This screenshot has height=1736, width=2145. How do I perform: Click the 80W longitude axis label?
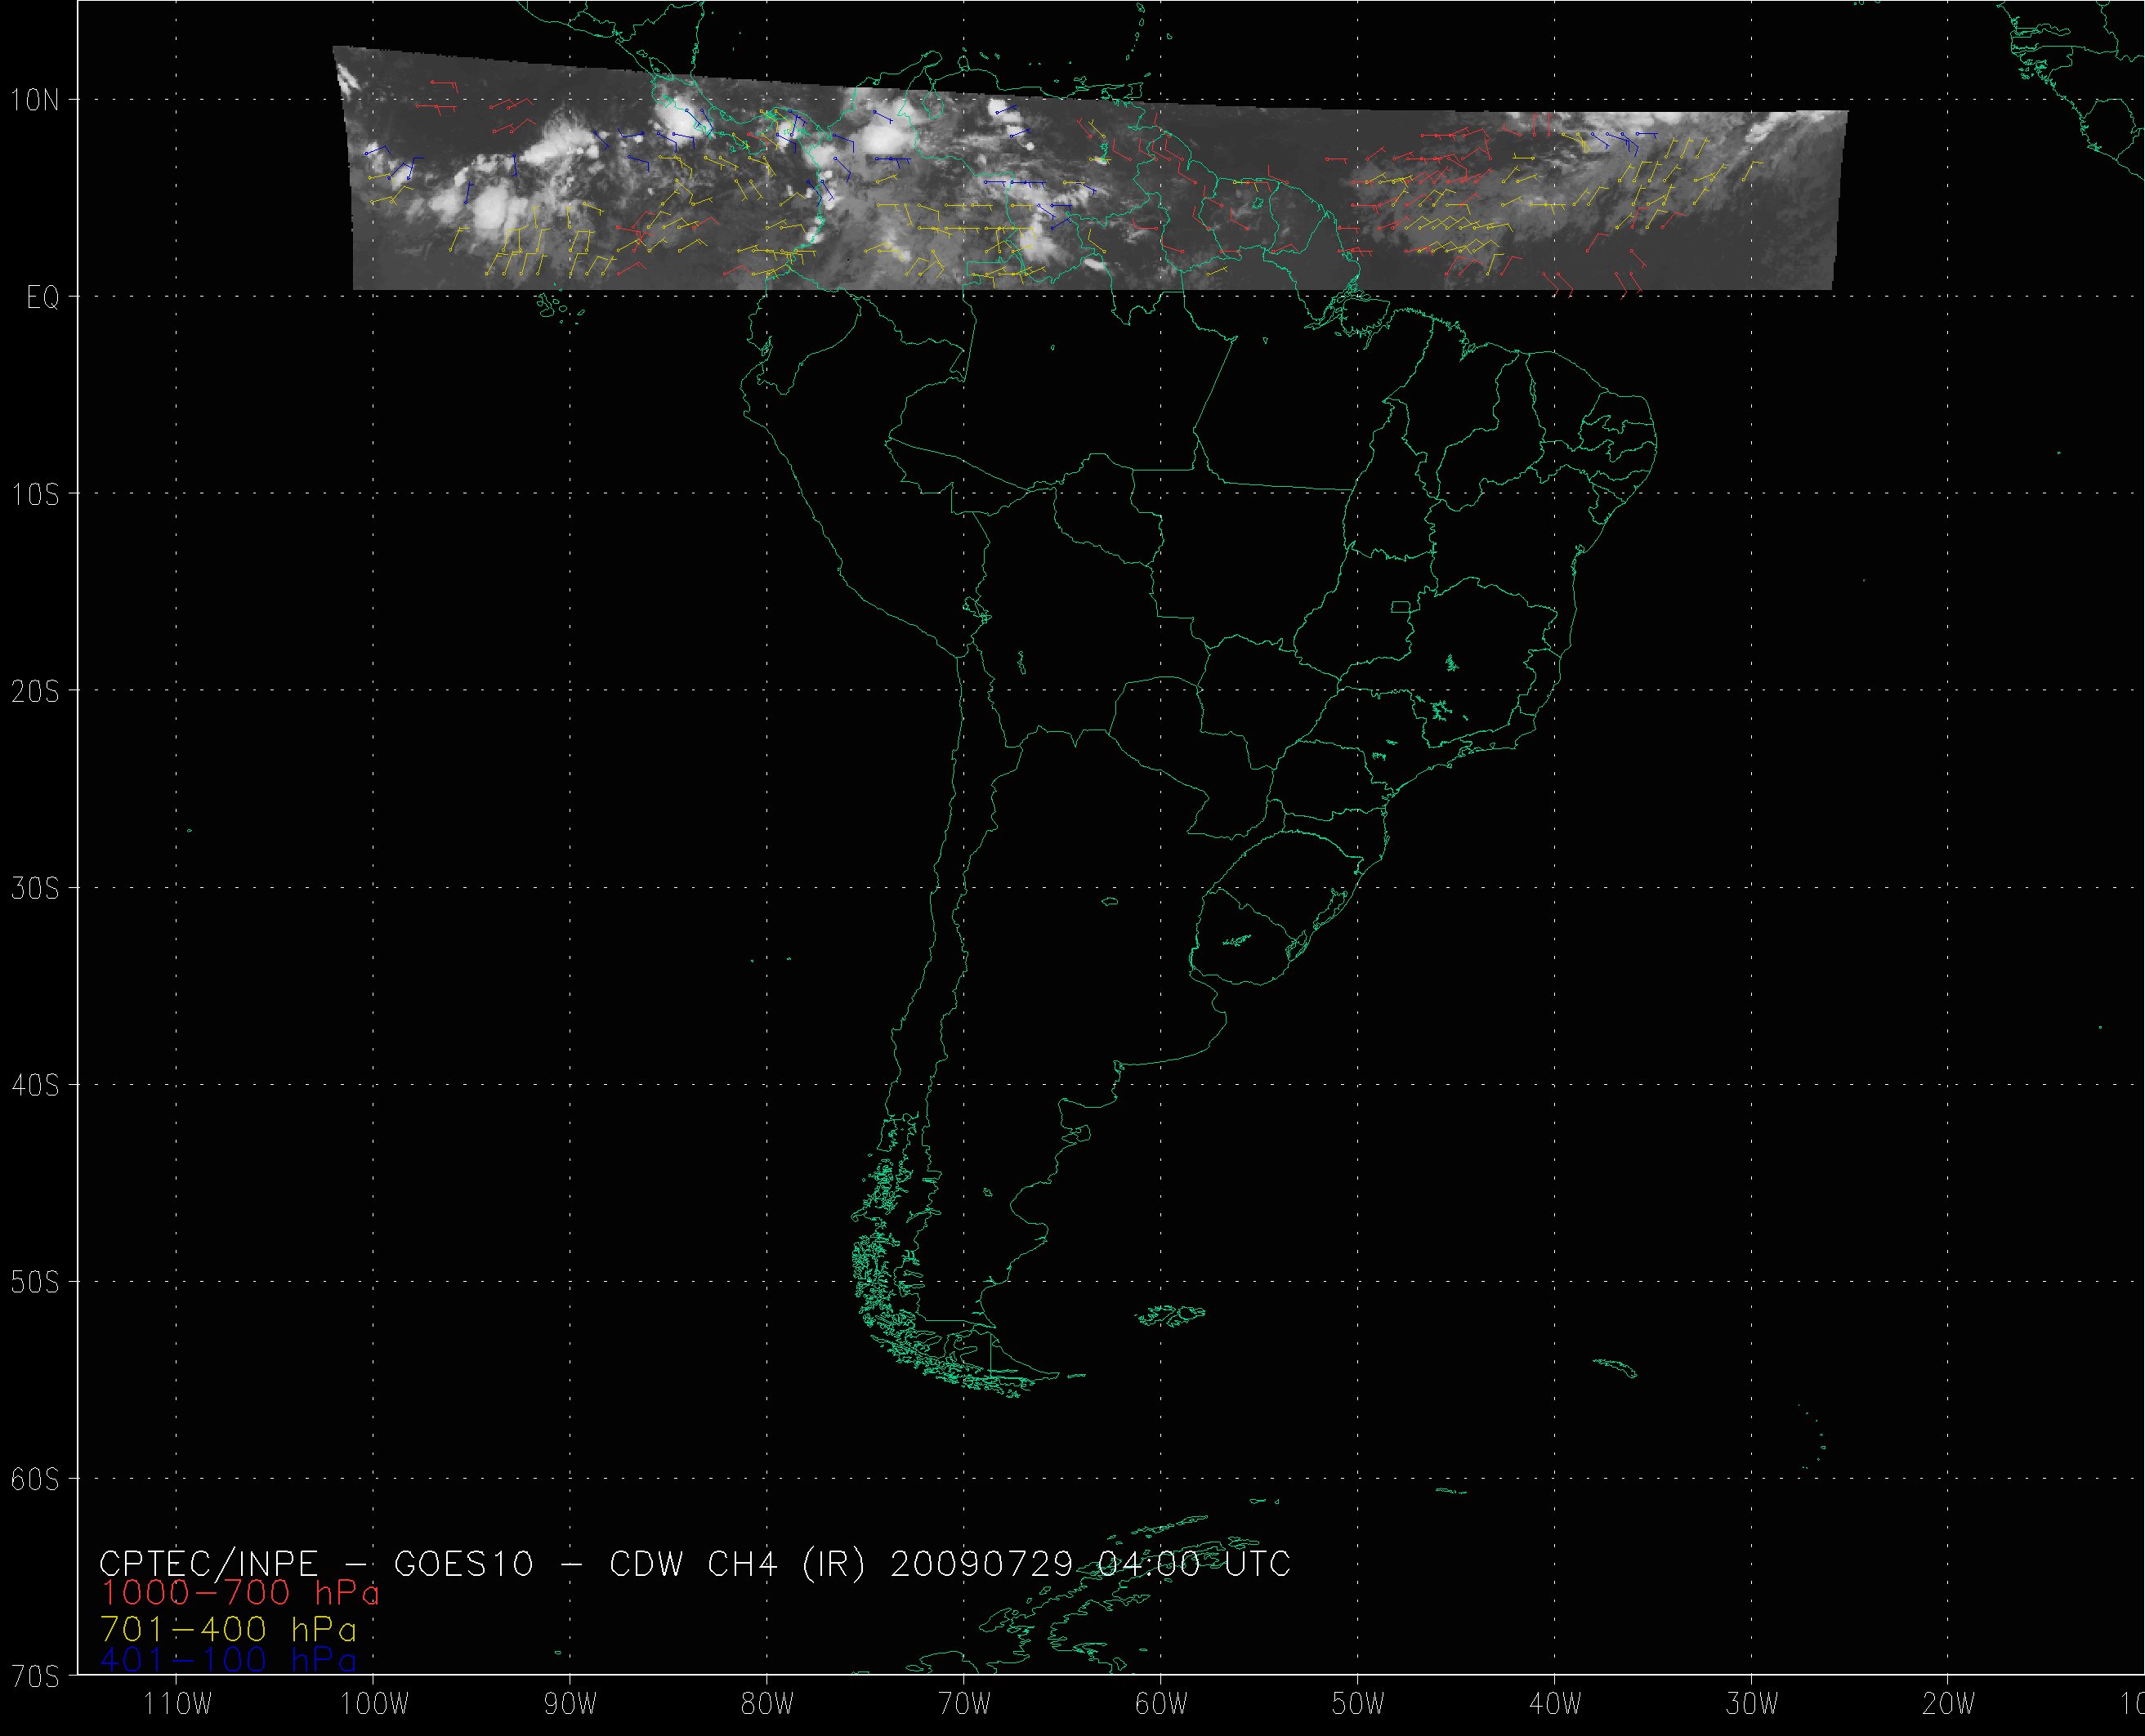[768, 1704]
